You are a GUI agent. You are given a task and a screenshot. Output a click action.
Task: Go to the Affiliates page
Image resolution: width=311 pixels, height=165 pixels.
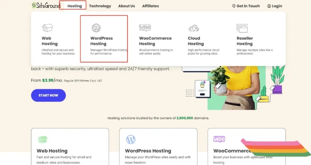150,6
